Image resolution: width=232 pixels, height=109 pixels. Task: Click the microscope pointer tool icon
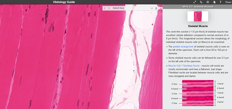click(201, 2)
